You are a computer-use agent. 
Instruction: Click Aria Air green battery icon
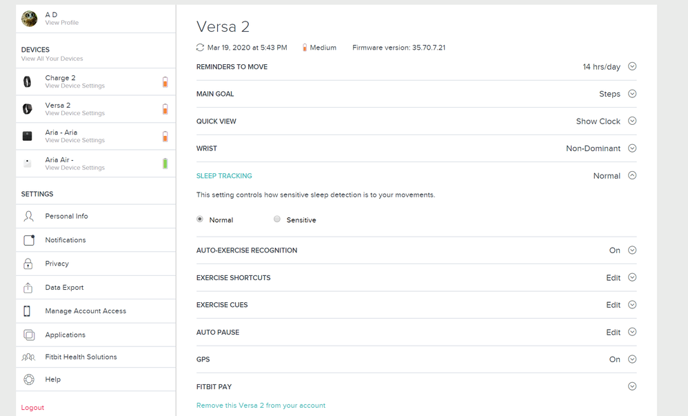(165, 164)
